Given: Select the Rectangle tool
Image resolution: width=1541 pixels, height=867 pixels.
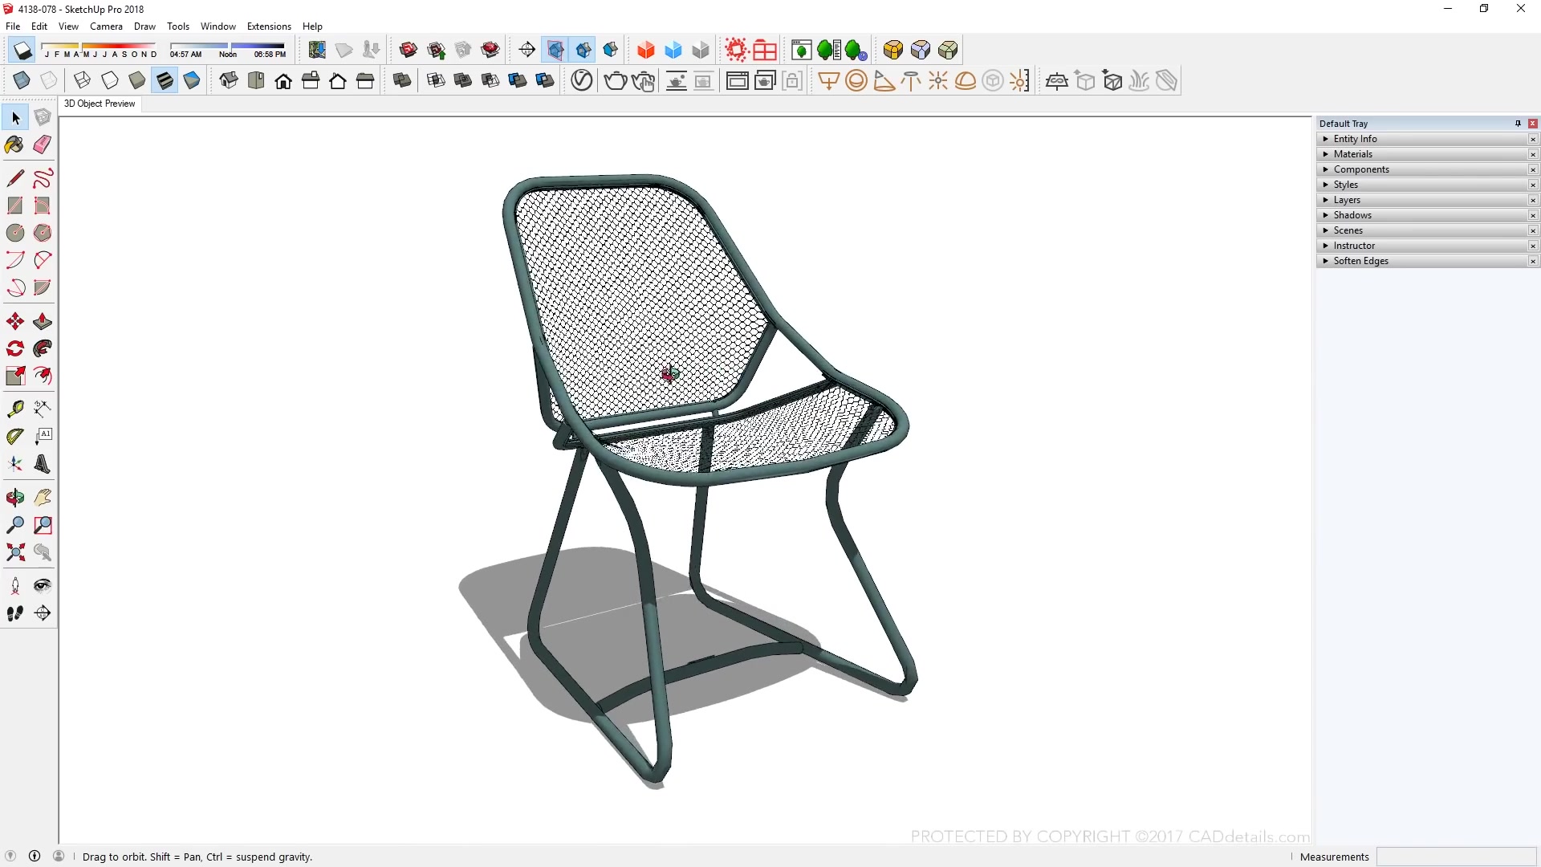Looking at the screenshot, I should [15, 206].
